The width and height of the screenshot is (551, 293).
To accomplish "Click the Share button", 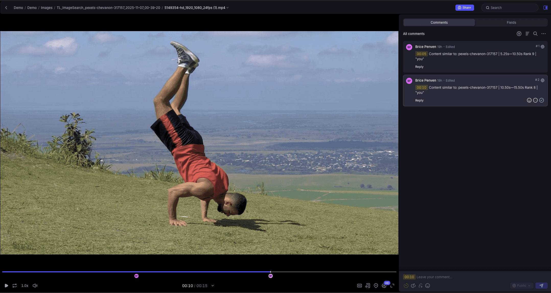I will [x=464, y=8].
